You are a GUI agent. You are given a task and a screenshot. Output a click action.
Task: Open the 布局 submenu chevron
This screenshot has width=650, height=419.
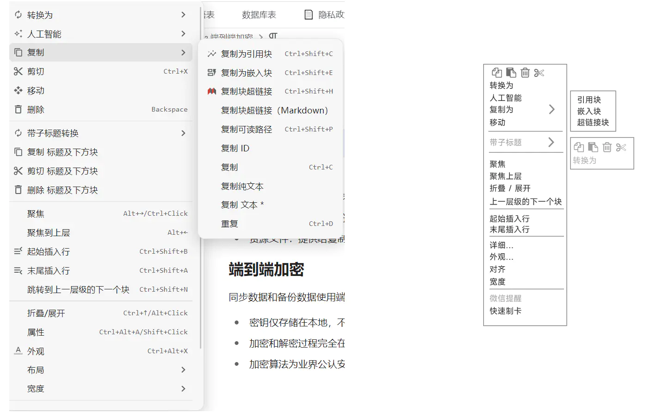(183, 370)
